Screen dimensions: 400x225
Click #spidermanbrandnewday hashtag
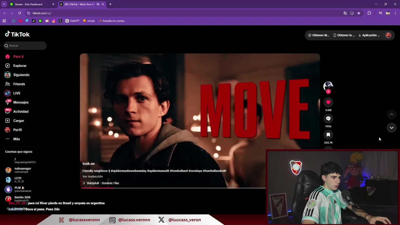[128, 171]
